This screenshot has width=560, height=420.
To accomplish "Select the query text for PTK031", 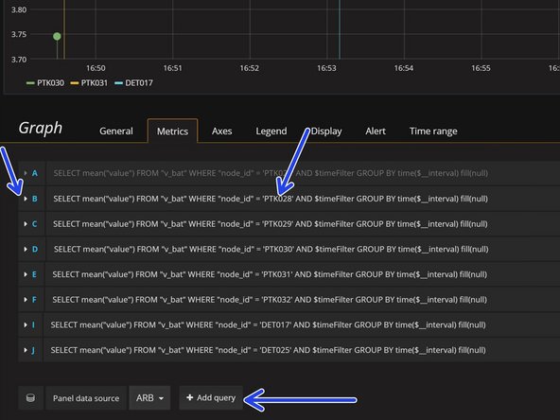I will 270,274.
